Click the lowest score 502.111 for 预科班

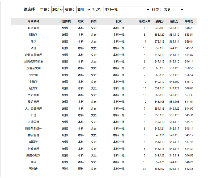coord(174,169)
